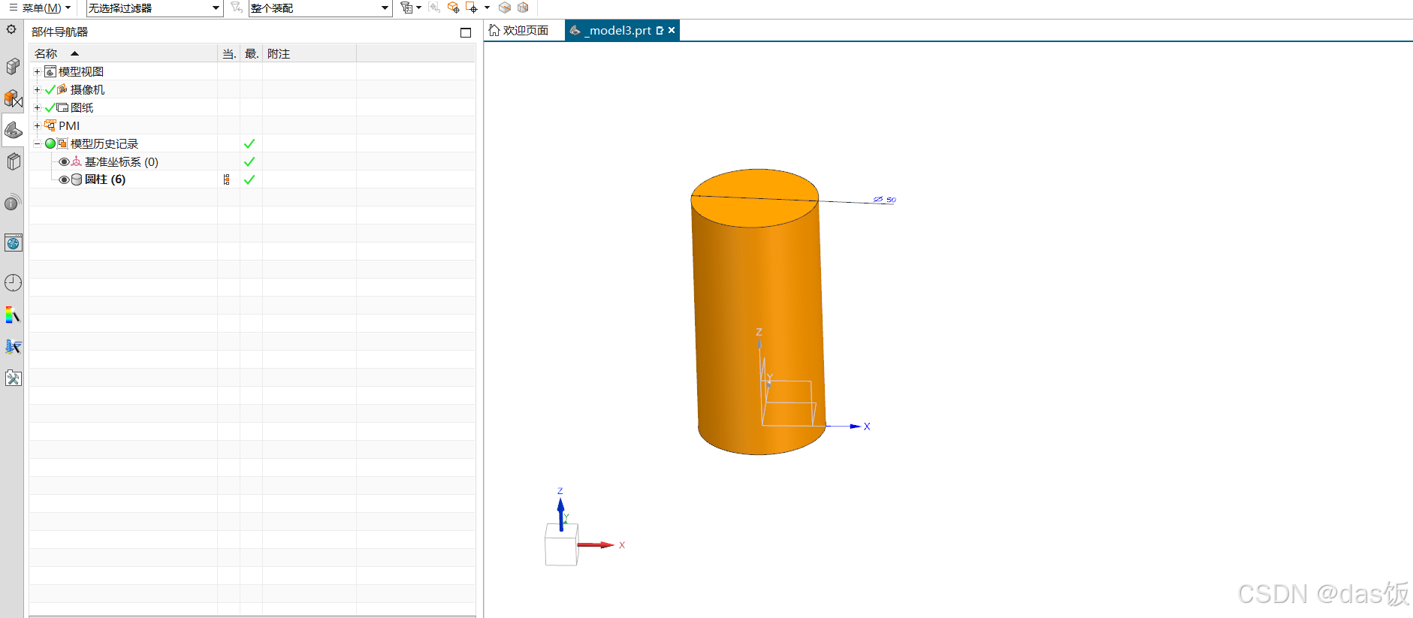Click the 附注 column header

click(x=309, y=53)
